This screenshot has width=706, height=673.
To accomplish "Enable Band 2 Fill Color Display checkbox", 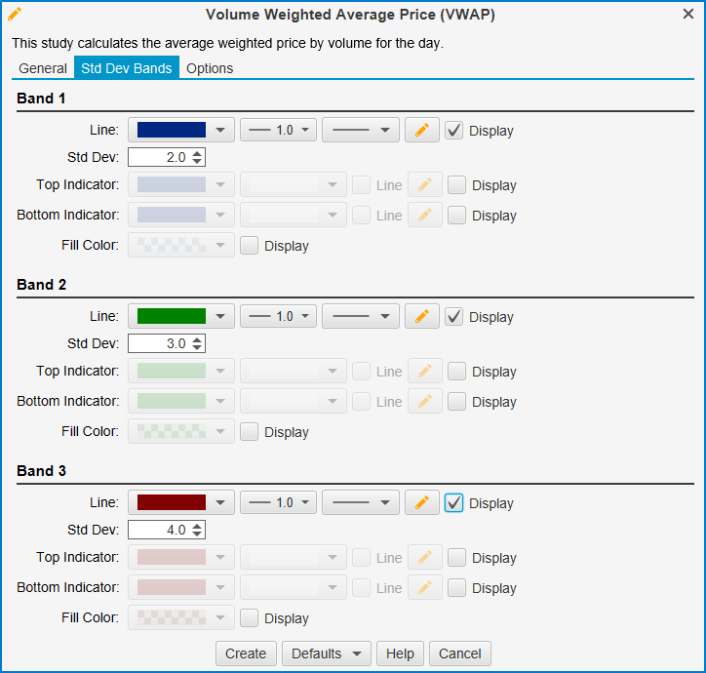I will [x=250, y=432].
